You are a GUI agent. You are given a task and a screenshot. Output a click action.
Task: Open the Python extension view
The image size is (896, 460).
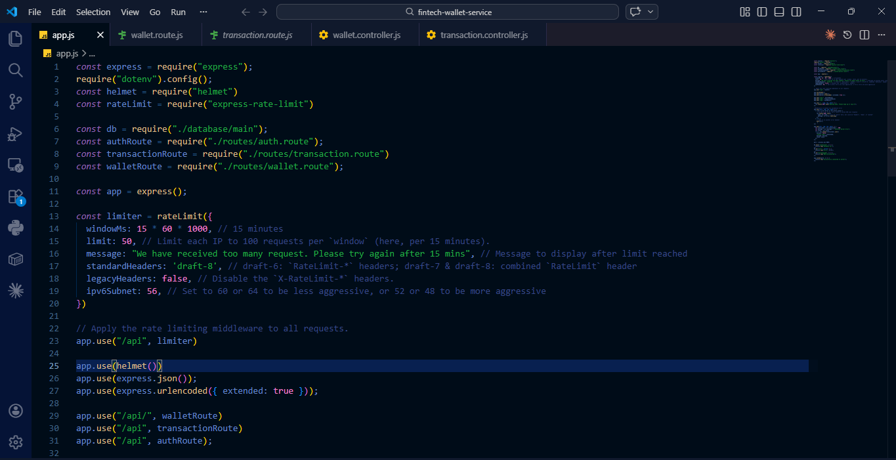pos(16,228)
